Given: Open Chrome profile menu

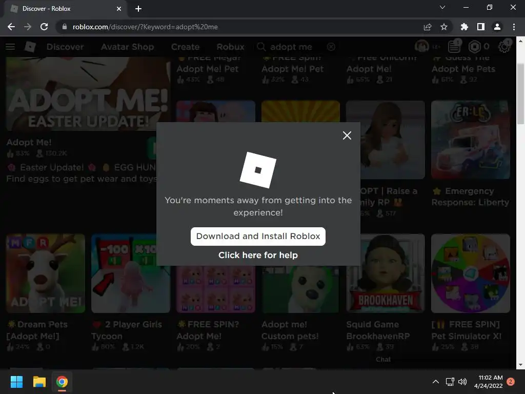Looking at the screenshot, I should (497, 27).
